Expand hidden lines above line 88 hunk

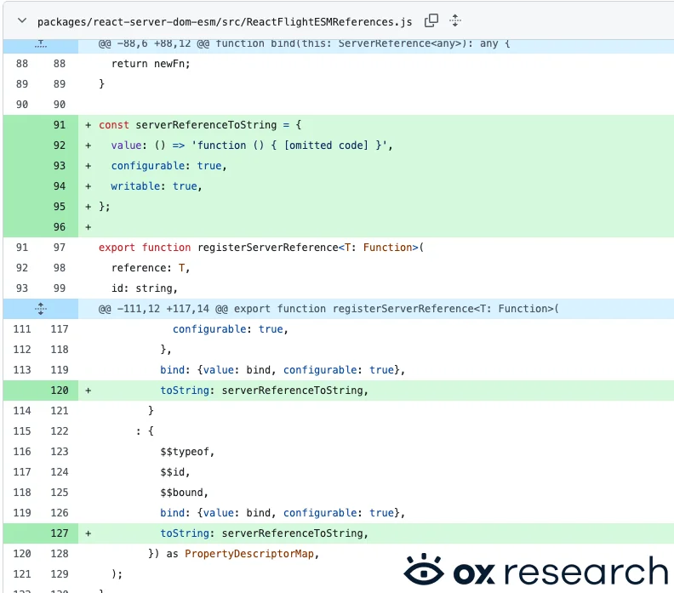[40, 44]
